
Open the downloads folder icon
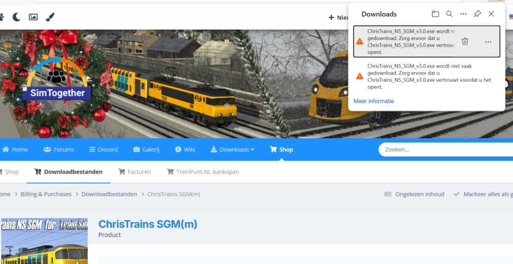435,14
